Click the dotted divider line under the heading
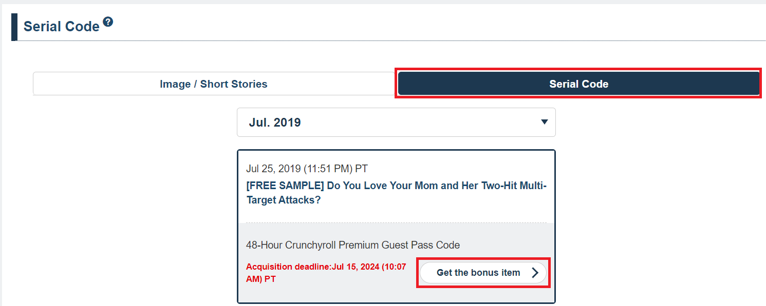 [391, 40]
